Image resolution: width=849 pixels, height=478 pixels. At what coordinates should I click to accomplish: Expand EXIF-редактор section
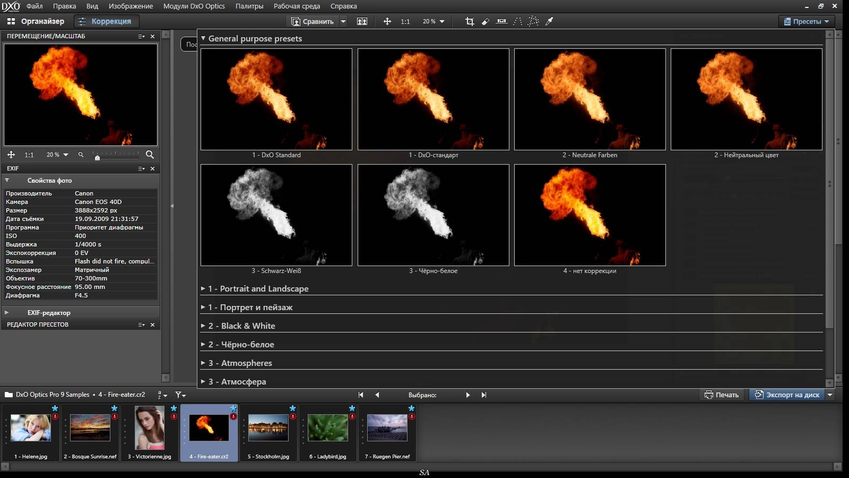[x=7, y=312]
